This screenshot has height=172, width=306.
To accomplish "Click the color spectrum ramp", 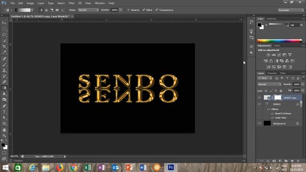I will click(279, 41).
